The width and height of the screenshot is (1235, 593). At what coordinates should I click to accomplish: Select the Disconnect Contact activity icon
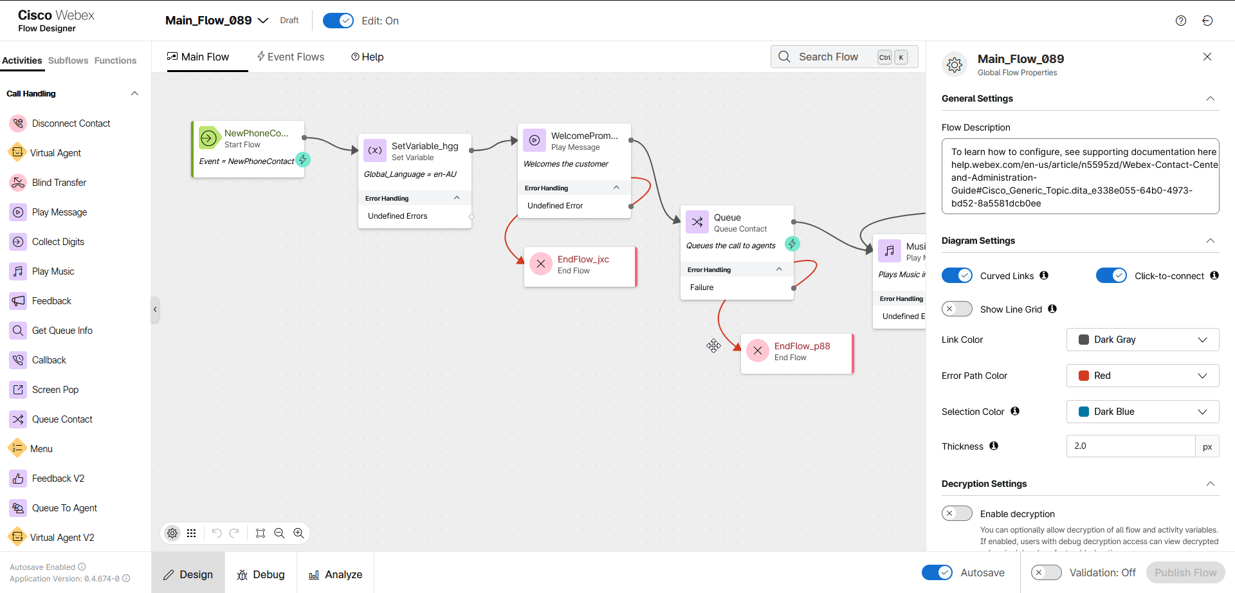pos(18,123)
